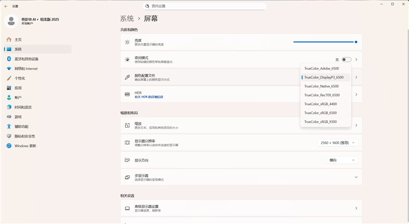This screenshot has width=409, height=224.
Task: Choose TrueColor_Adobe_6500 color profile
Action: pos(322,68)
